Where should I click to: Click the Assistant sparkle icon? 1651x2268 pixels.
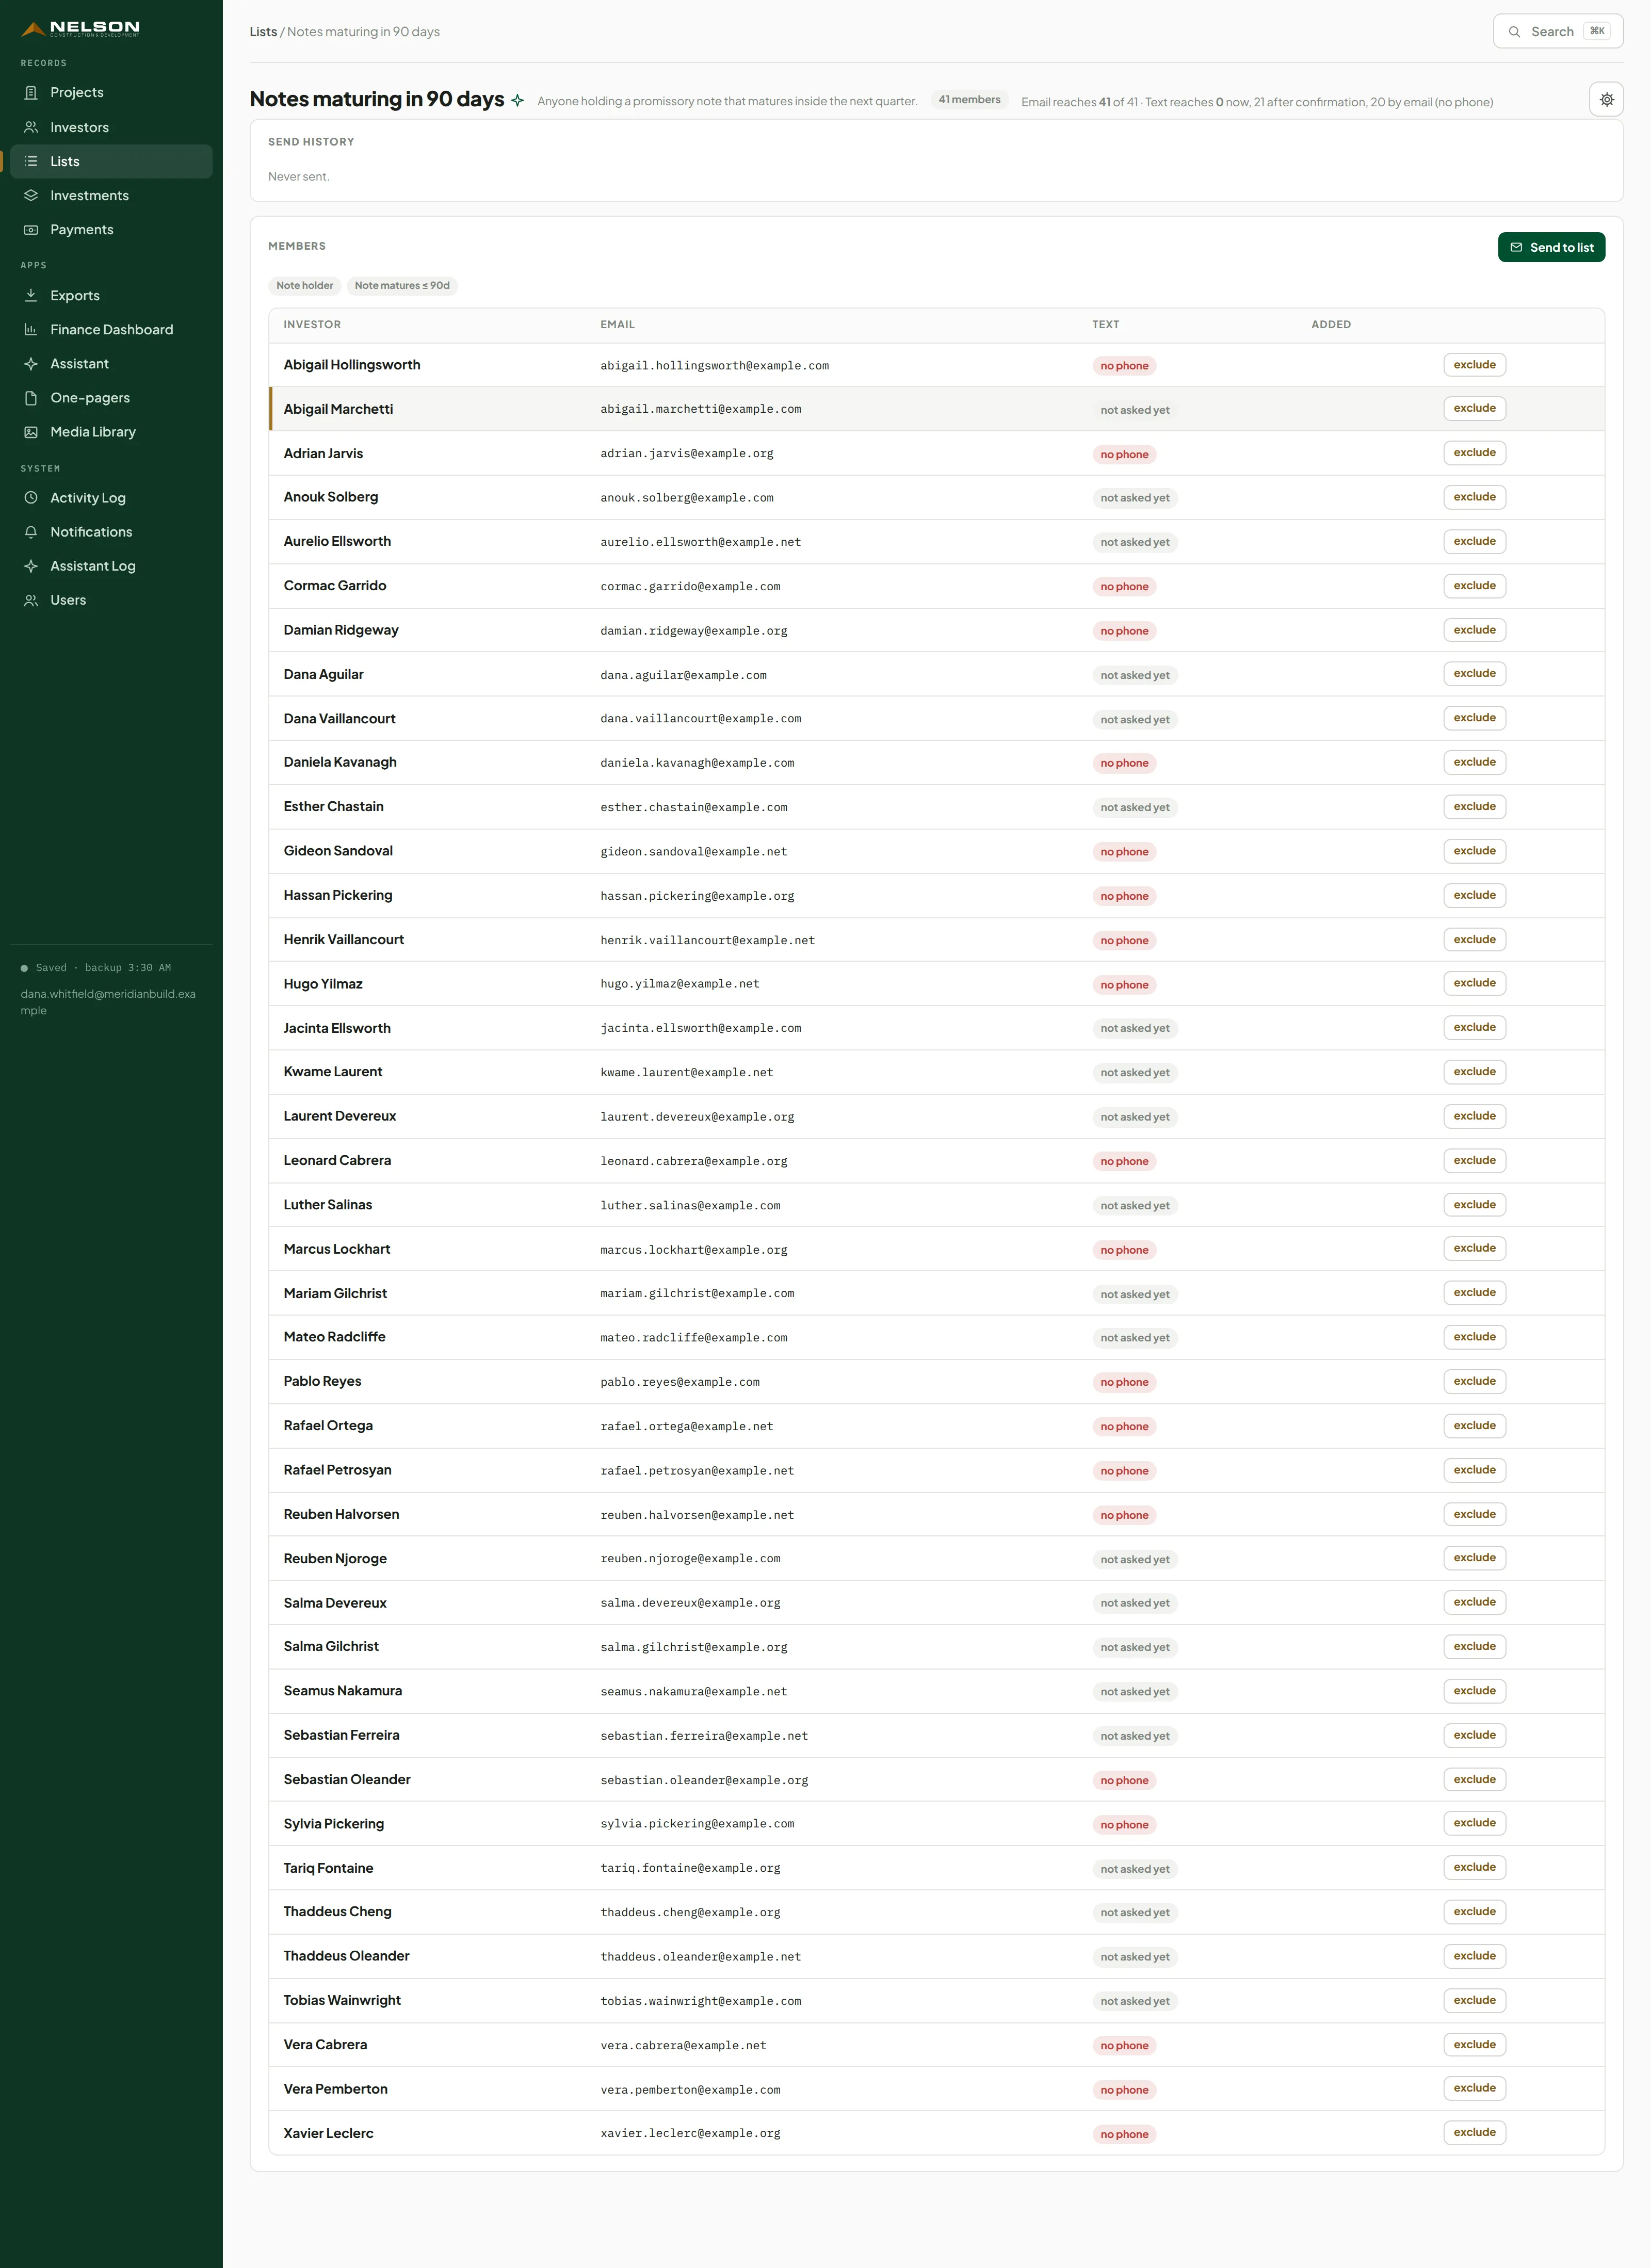(31, 363)
